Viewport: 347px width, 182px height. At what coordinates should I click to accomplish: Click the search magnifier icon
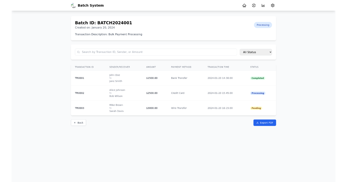(78, 52)
